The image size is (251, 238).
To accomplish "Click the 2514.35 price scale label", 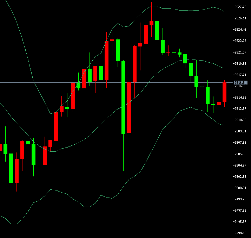I will (240, 97).
